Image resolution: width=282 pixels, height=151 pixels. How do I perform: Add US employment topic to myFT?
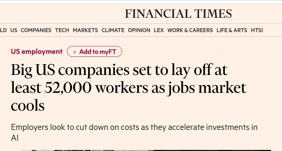coord(94,52)
